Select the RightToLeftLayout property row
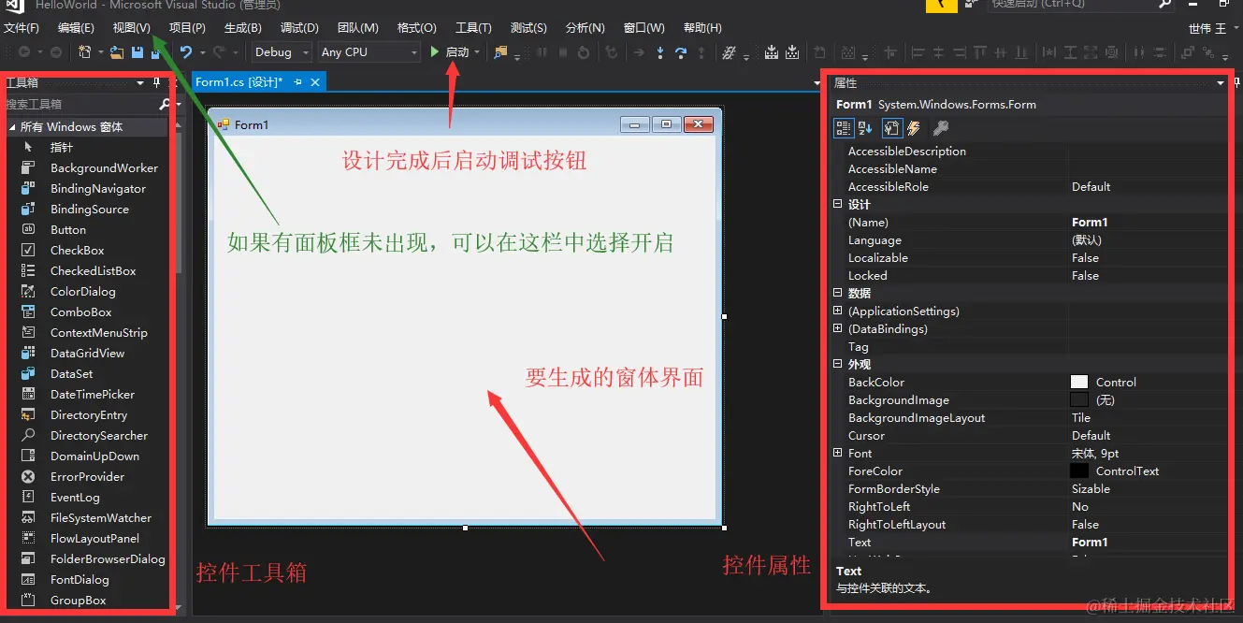The width and height of the screenshot is (1243, 623). tap(1031, 524)
